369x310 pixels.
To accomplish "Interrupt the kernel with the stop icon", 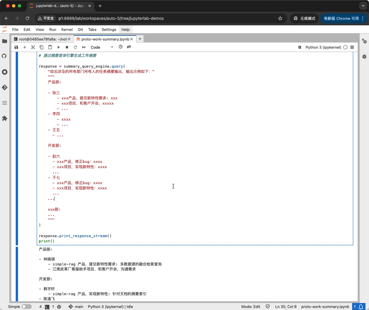I will point(67,47).
